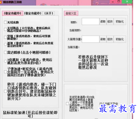Click the 当前伤害 label
Image resolution: width=139 pixels, height=119 pixels.
click(x=73, y=47)
